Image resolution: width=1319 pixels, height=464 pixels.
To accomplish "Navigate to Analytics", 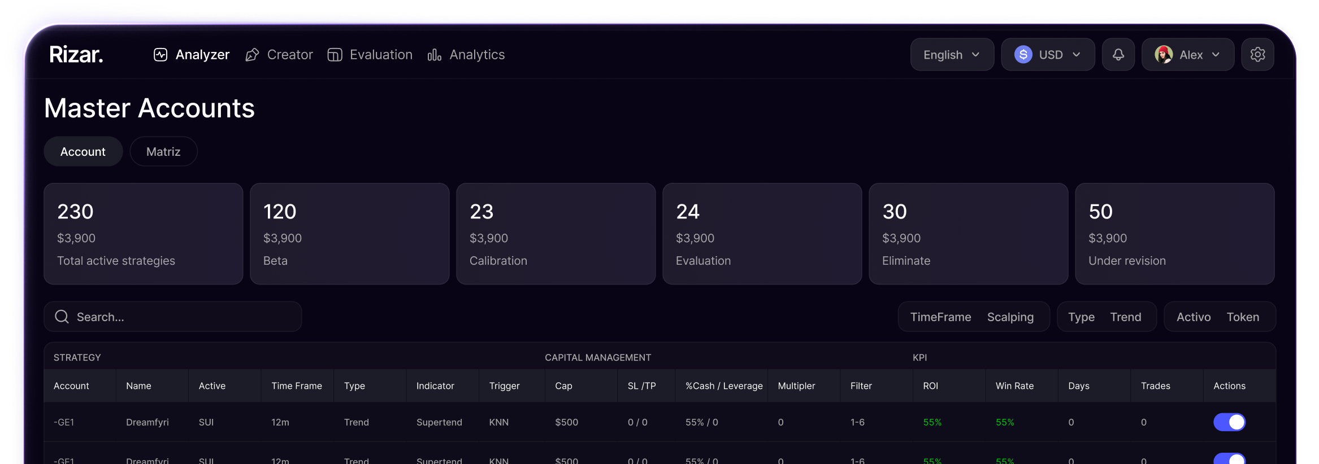I will point(466,55).
